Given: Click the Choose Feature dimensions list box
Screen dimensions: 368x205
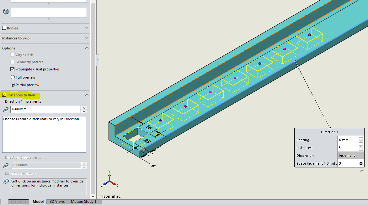Looking at the screenshot, I should point(44,135).
